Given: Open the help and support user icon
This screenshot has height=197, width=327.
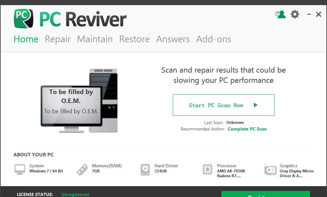Looking at the screenshot, I should (x=280, y=14).
